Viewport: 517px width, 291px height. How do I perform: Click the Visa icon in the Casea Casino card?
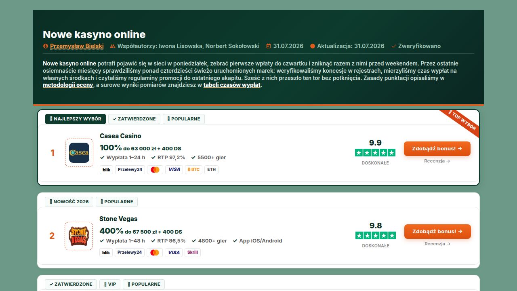[174, 170]
